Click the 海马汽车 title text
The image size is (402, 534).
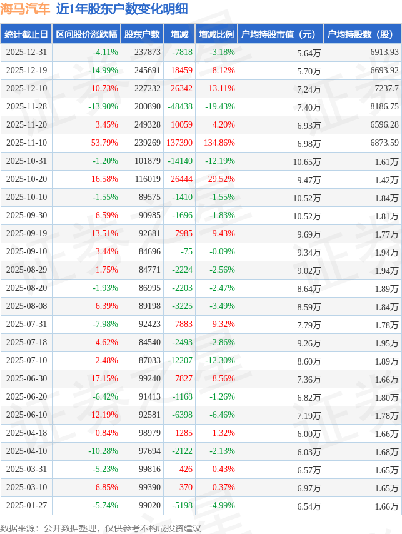25,9
